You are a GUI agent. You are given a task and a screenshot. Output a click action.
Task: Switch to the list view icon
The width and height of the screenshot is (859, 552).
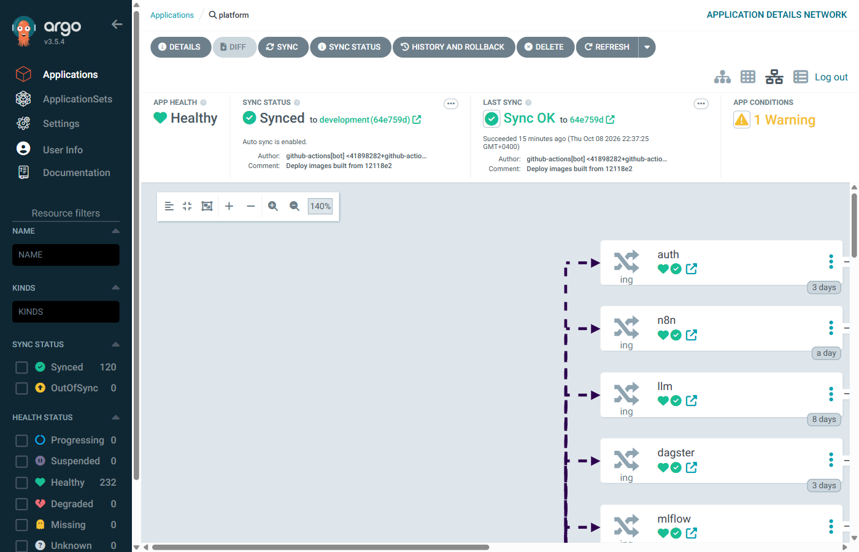(801, 77)
